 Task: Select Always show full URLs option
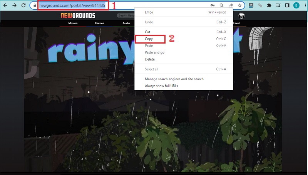point(184,86)
